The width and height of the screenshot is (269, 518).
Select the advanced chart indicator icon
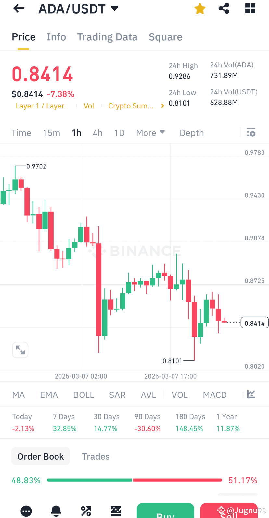click(x=250, y=394)
